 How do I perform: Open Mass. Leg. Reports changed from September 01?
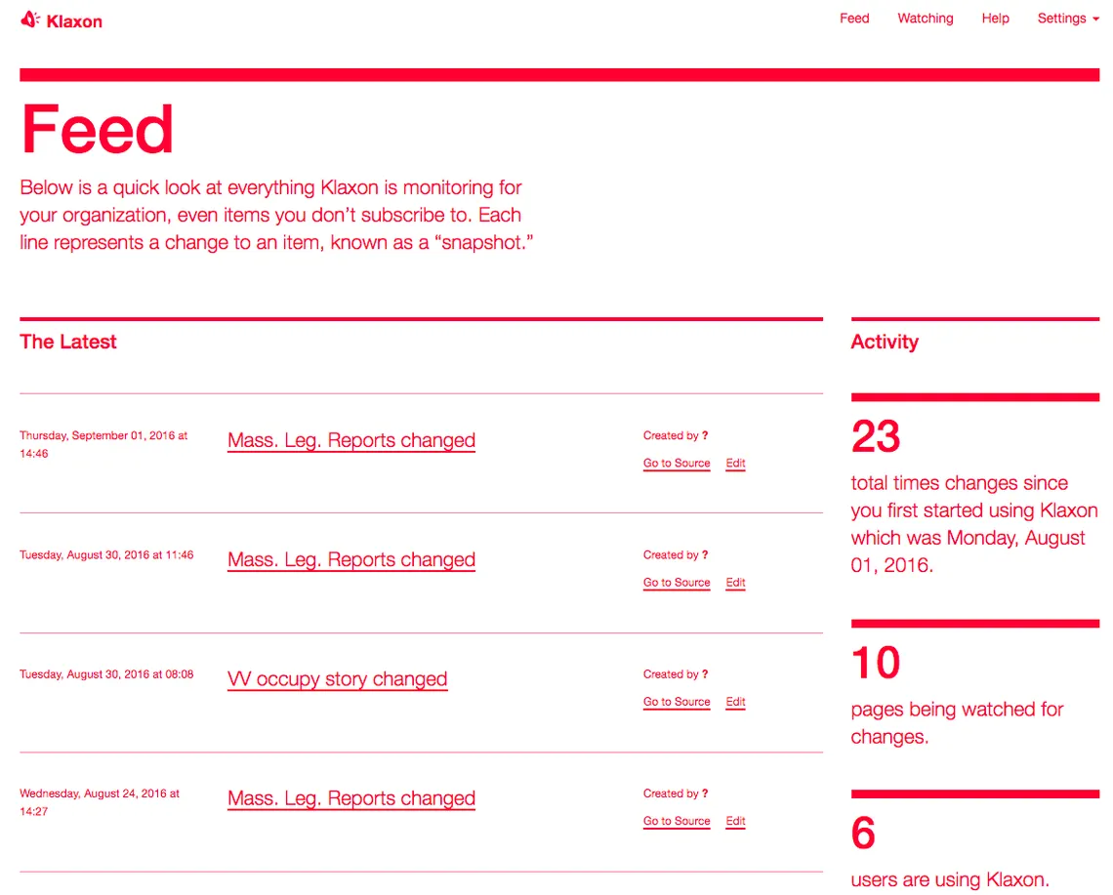click(x=351, y=440)
